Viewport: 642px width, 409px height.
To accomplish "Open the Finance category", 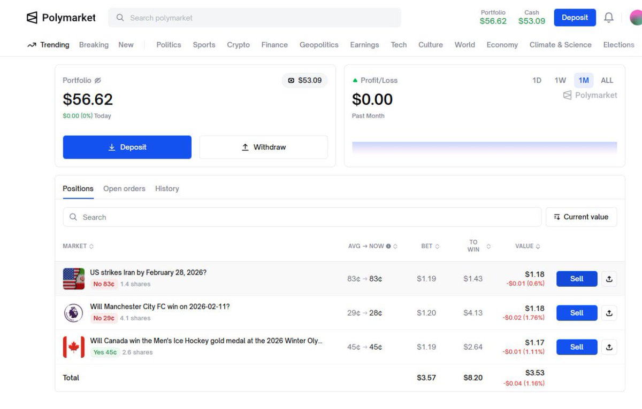I will [274, 45].
